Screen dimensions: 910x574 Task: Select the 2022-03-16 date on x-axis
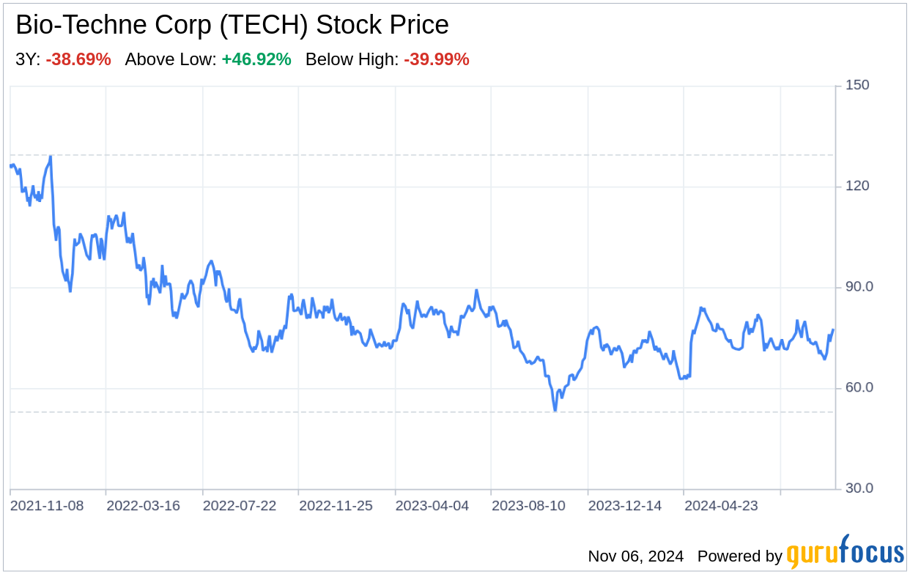(143, 506)
